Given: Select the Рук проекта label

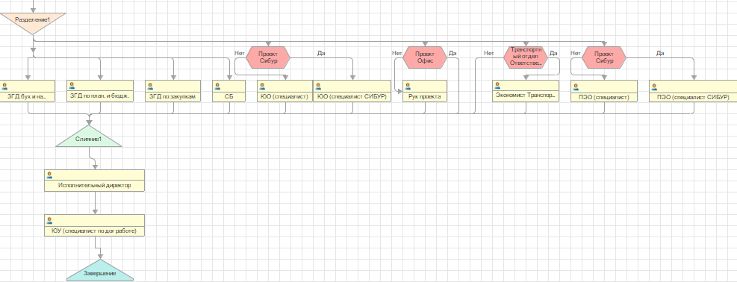Looking at the screenshot, I should pyautogui.click(x=425, y=97).
